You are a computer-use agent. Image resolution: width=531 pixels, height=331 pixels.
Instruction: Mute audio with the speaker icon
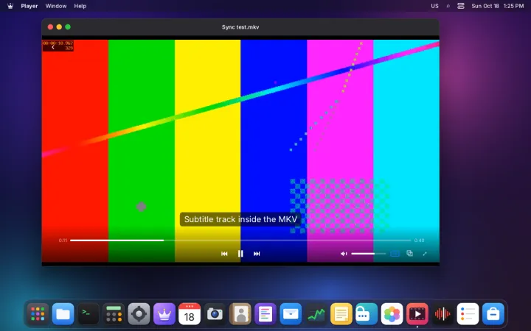click(x=344, y=254)
